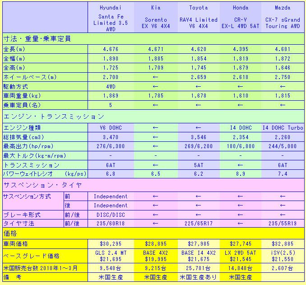Screen dimensions: 306x285
Task: Click the 米国生産あり remark cell
Action: click(199, 277)
